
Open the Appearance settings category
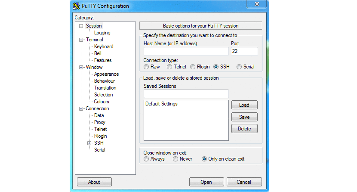click(107, 74)
